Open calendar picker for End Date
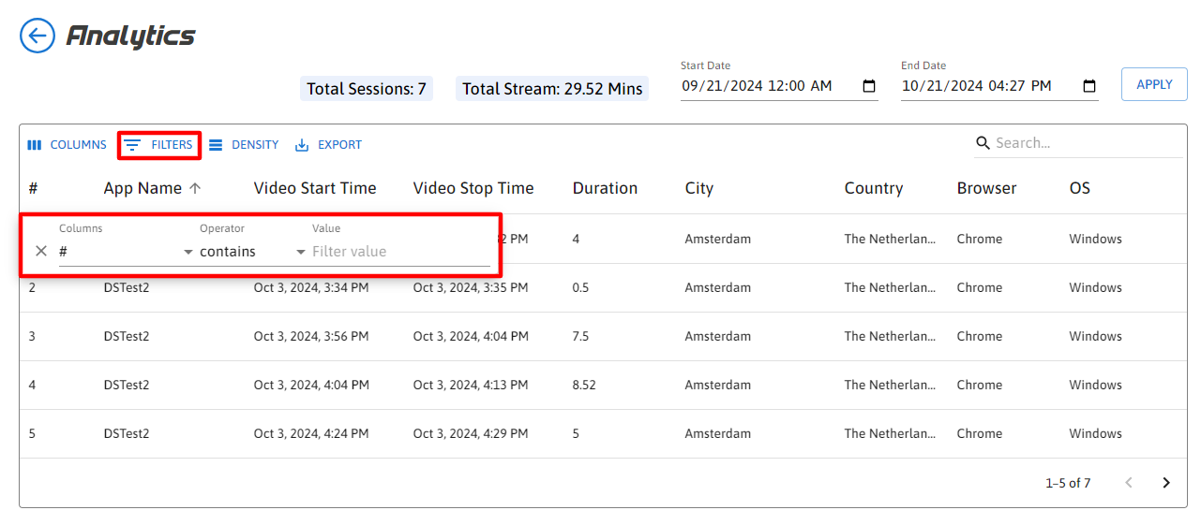Screen dimensions: 1201x525 coord(1089,86)
